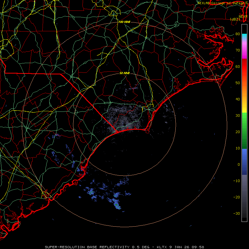The image size is (249, 249).
Task: Click the NEXR label above the scale
Action: point(243,16)
